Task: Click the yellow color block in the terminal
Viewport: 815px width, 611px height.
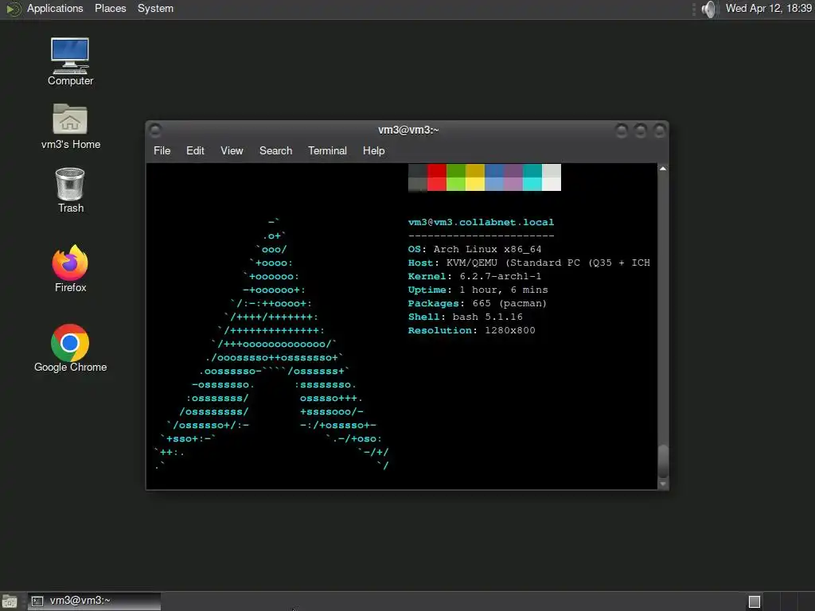Action: click(x=475, y=184)
